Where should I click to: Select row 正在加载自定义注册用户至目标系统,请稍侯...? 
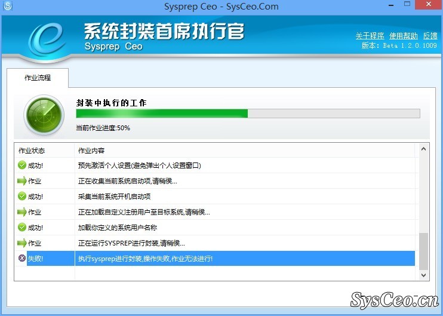[215, 212]
